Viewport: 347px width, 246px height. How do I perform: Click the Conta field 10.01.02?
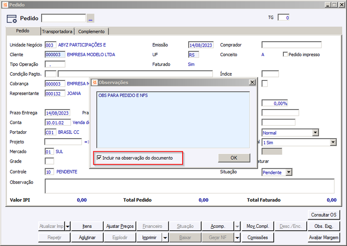click(58, 123)
